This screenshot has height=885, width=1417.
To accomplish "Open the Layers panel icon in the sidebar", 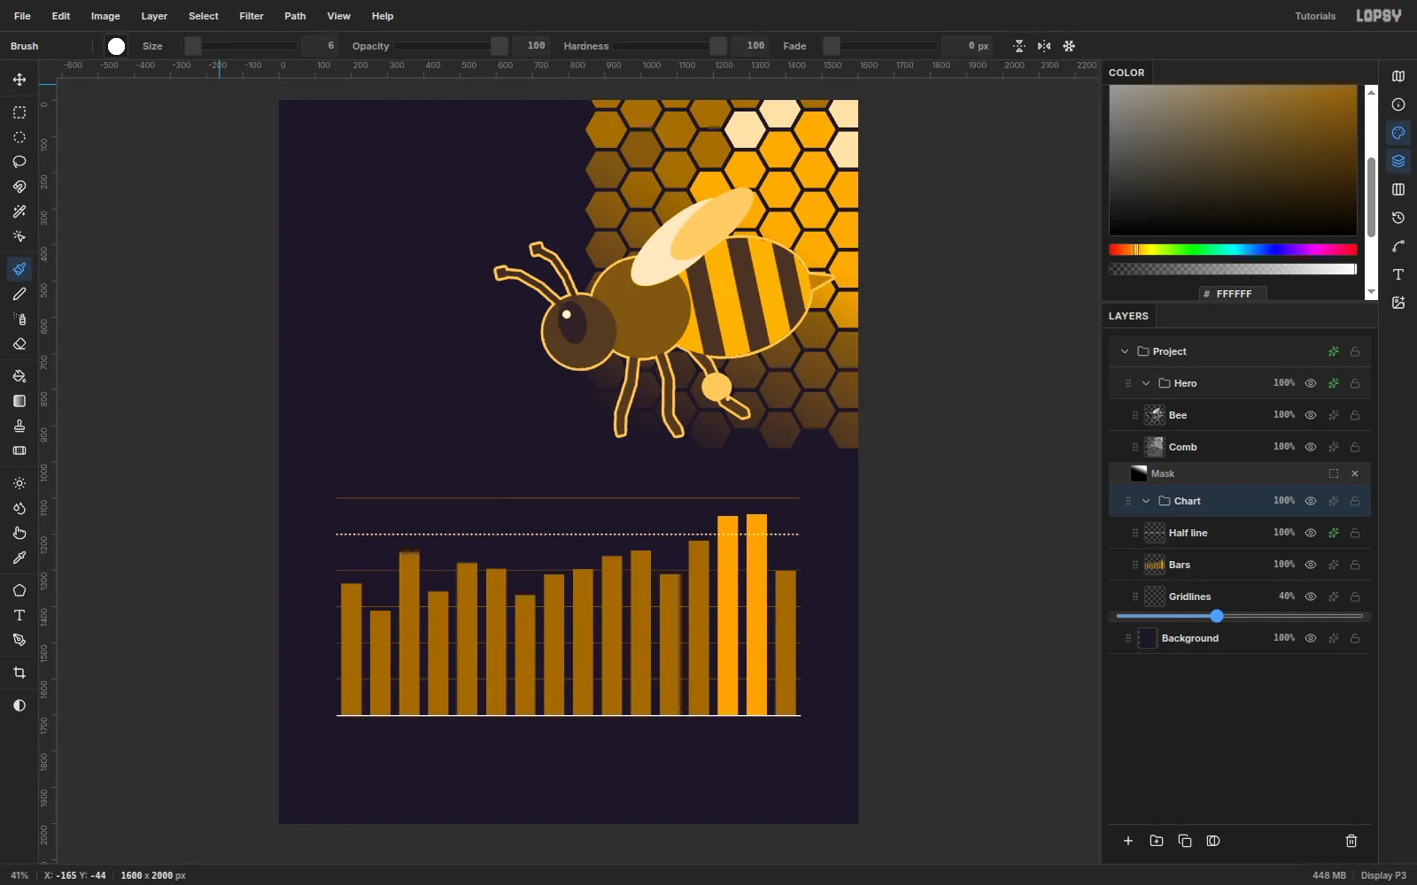I will tap(1398, 161).
